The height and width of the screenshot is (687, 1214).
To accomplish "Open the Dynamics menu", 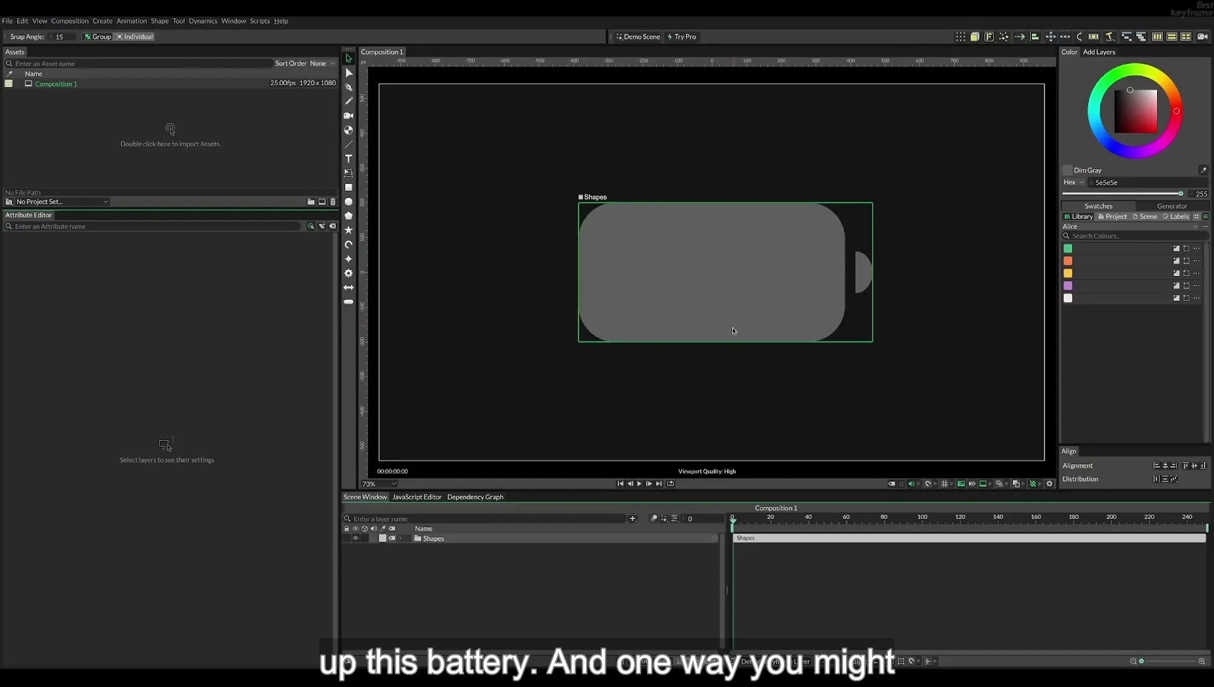I will coord(203,21).
